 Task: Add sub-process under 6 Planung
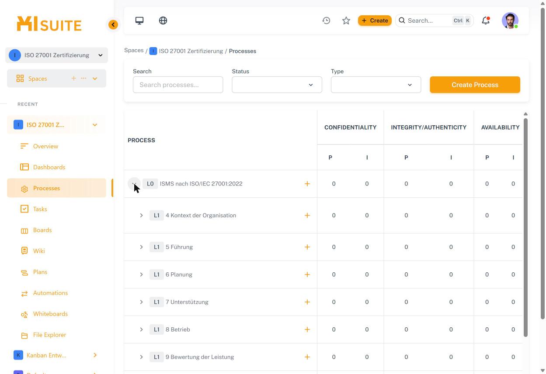(x=307, y=274)
